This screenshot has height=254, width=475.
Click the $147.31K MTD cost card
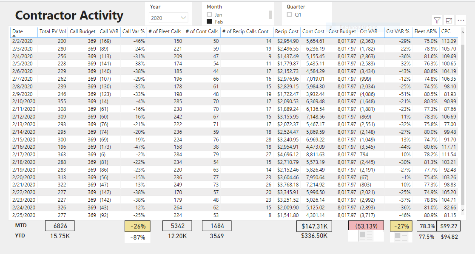(x=314, y=226)
